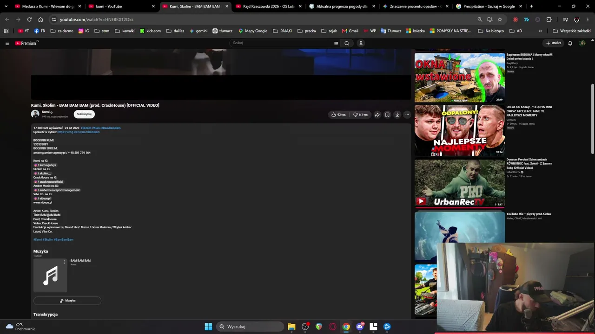Open the on-screen keyboard in YouTube search
The image size is (595, 334).
336,43
